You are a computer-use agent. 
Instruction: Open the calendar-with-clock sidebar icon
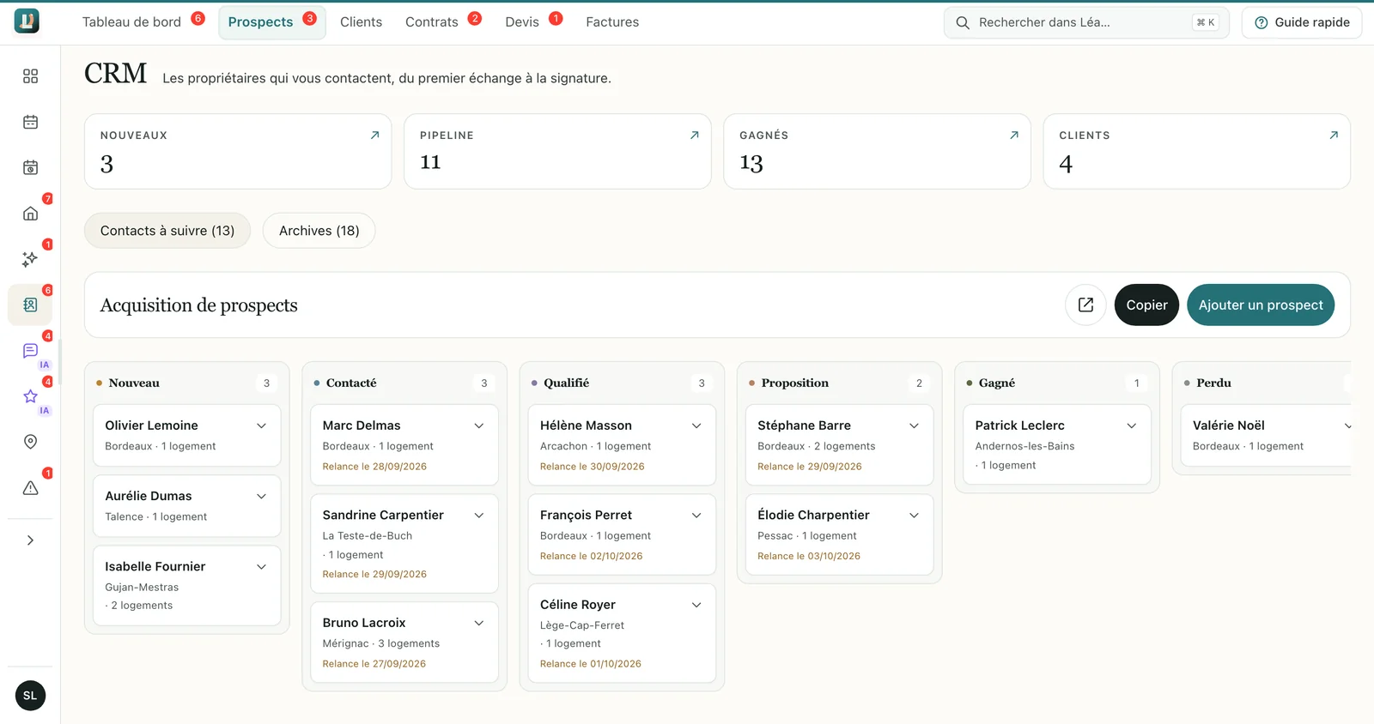tap(30, 167)
